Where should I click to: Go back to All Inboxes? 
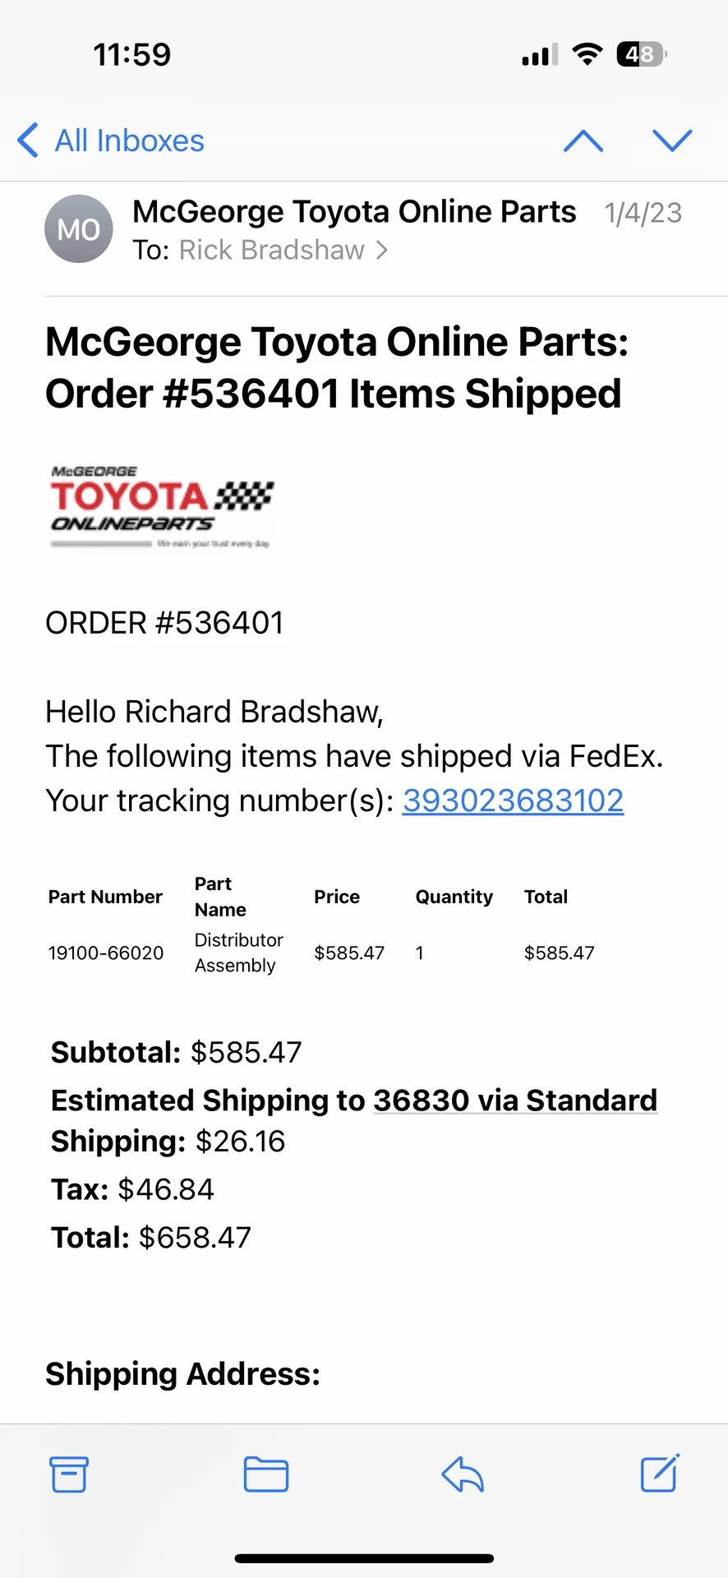(x=112, y=141)
